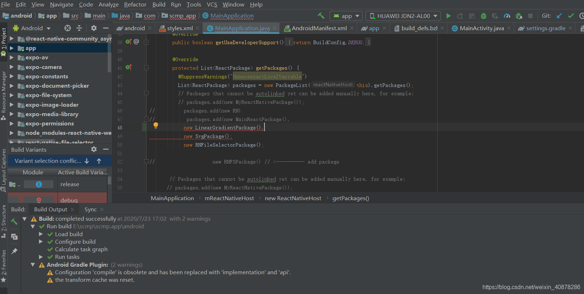Select the release build variant cell
The width and height of the screenshot is (584, 294).
[82, 184]
